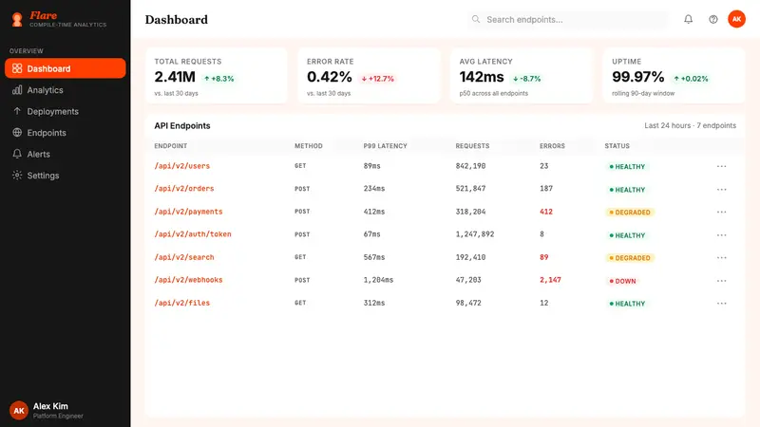Click the -8.7% latency change badge
Screen dimensions: 760x427
click(527, 79)
